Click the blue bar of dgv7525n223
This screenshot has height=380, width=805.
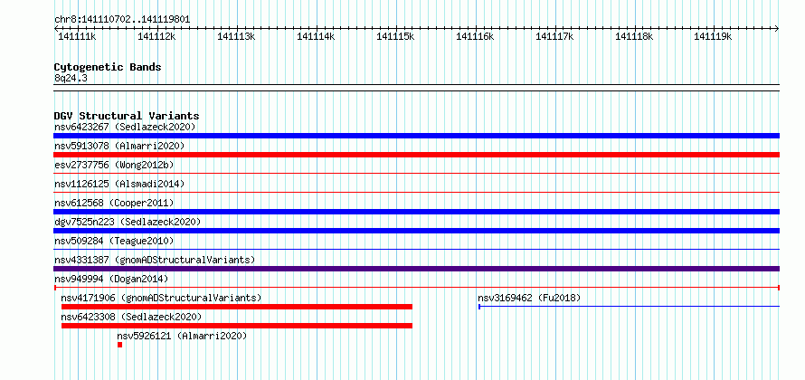coord(416,231)
